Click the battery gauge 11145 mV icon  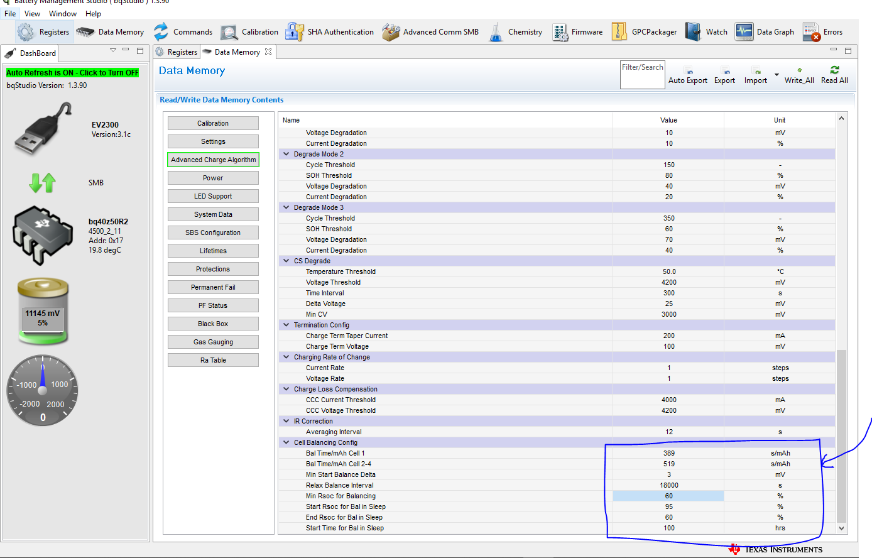[43, 312]
